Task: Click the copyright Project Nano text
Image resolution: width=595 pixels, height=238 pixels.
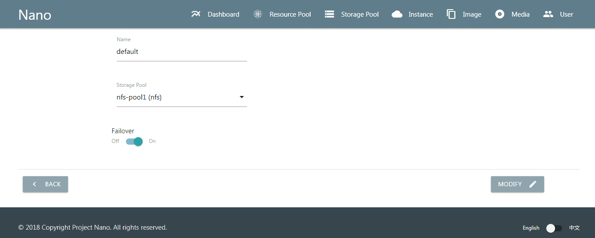Action: click(93, 227)
